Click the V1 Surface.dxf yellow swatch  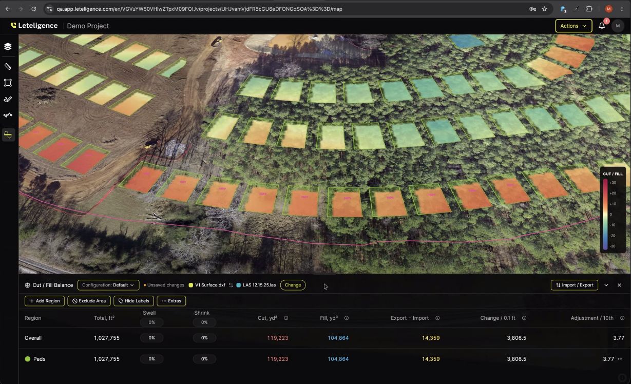tap(191, 285)
